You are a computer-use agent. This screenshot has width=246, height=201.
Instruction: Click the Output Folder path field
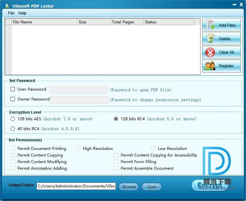tap(76, 186)
